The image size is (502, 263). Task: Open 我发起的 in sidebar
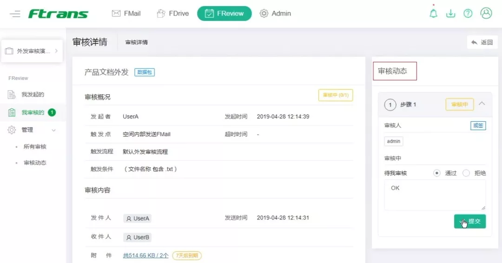[x=33, y=94]
